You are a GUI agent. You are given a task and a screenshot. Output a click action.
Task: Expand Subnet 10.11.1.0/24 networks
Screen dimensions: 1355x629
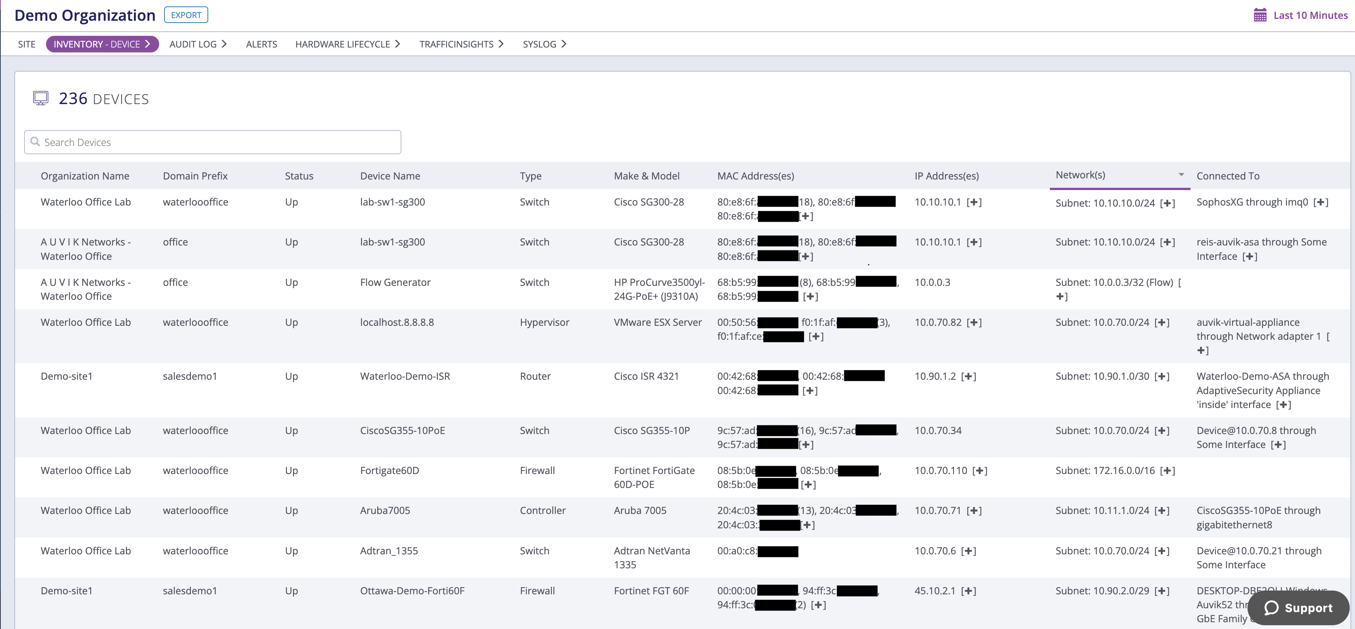pyautogui.click(x=1161, y=511)
